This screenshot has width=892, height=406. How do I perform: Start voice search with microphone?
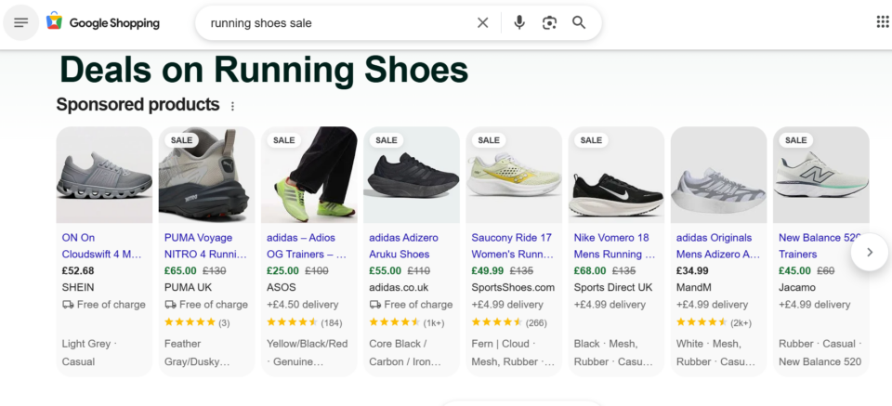pos(519,22)
